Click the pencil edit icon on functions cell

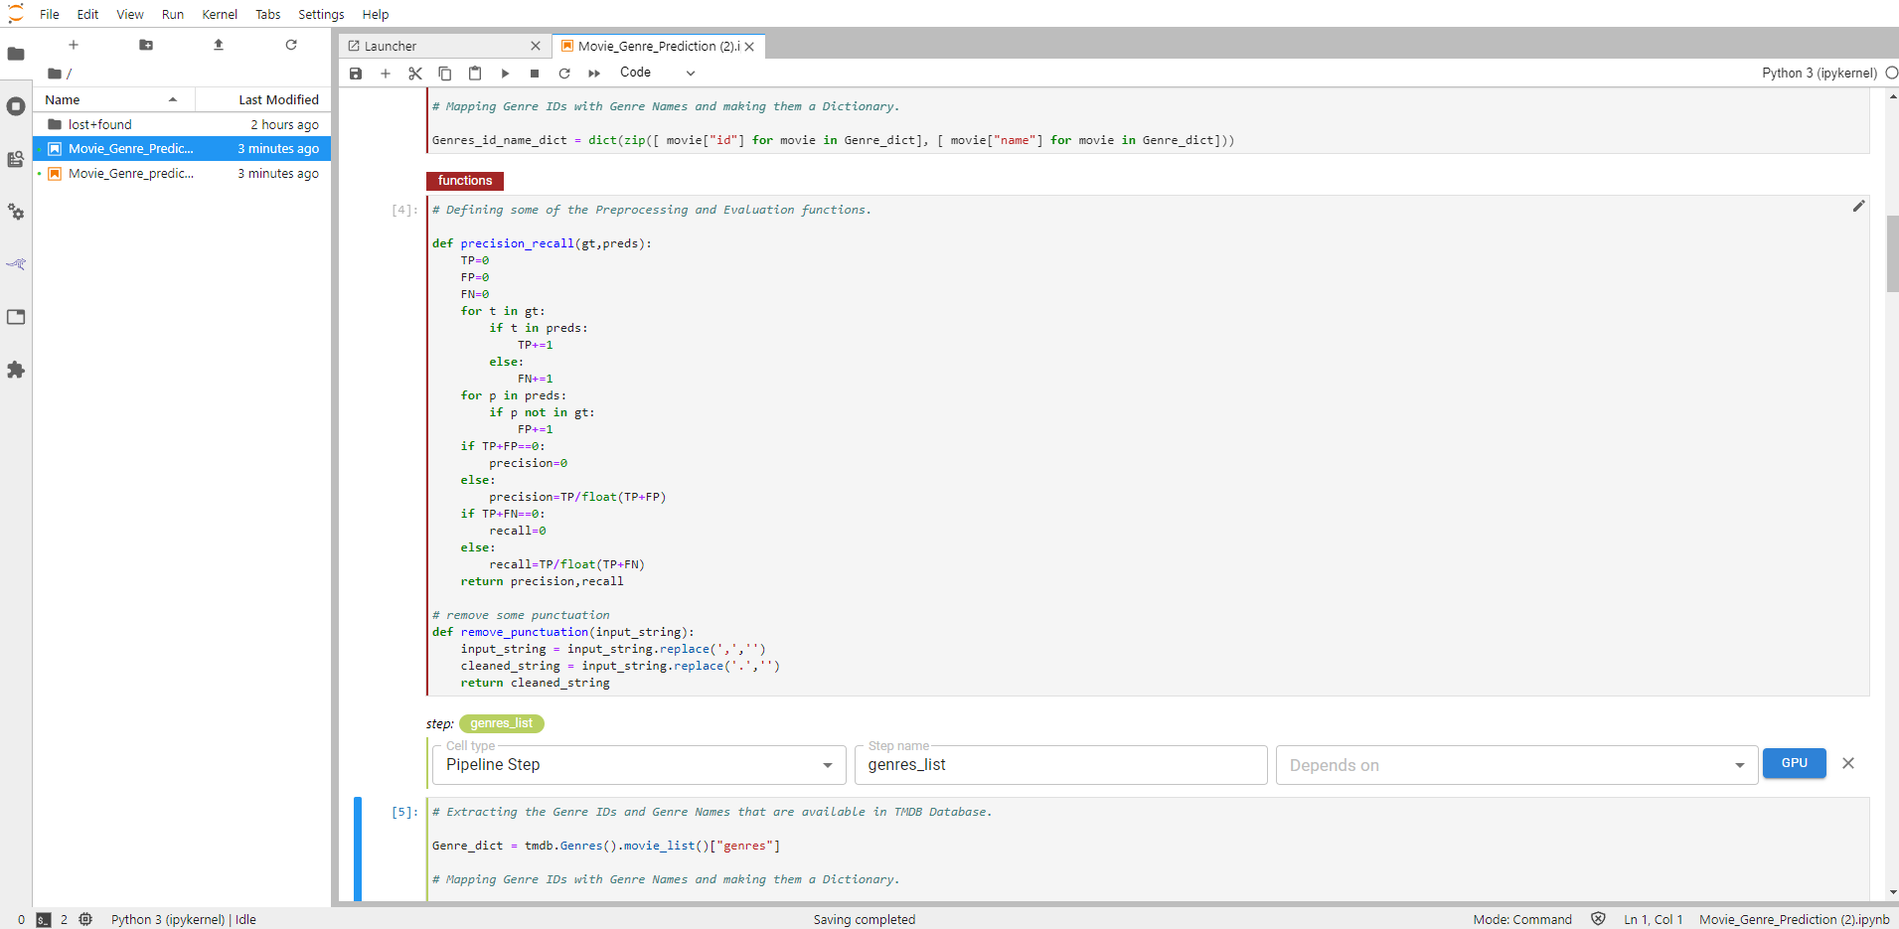click(x=1858, y=206)
